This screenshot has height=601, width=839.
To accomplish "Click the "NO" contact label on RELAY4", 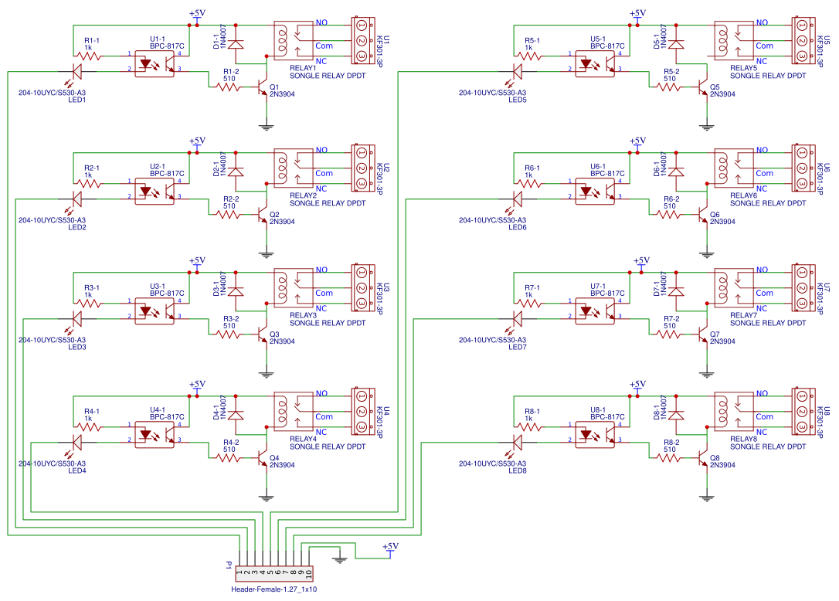I will (321, 393).
